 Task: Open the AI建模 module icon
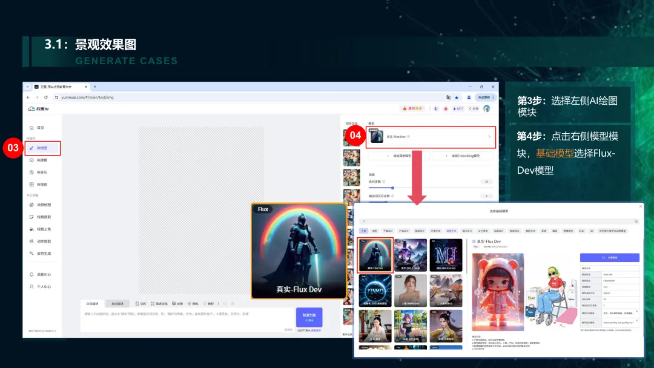[31, 160]
